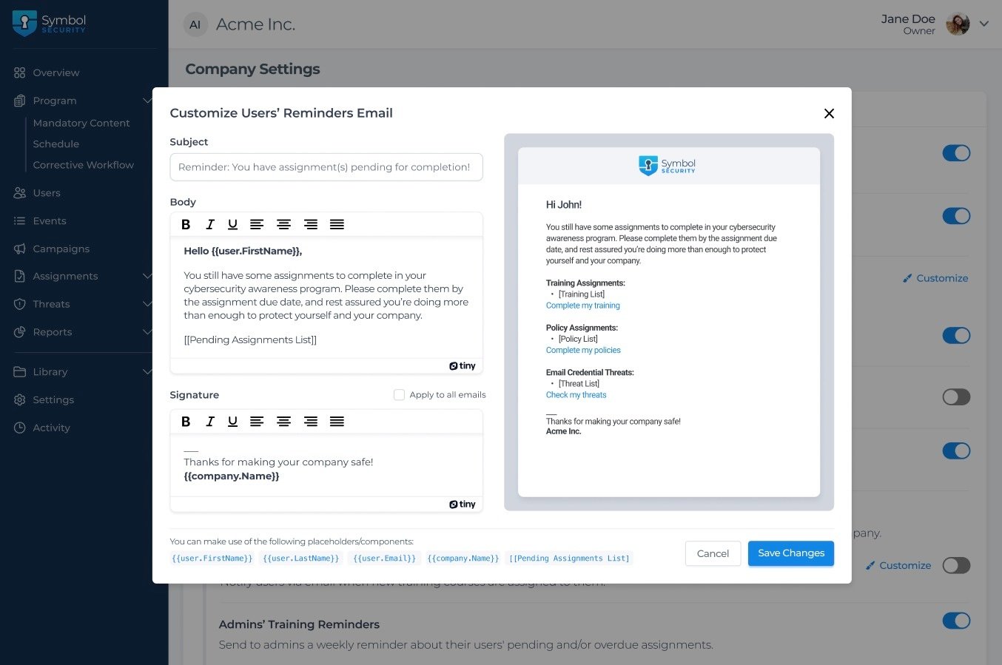
Task: Expand the Program section in sidebar
Action: (147, 101)
